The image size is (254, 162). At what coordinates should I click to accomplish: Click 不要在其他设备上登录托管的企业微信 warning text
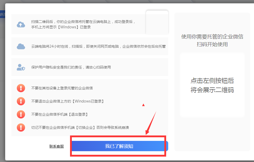(62, 88)
